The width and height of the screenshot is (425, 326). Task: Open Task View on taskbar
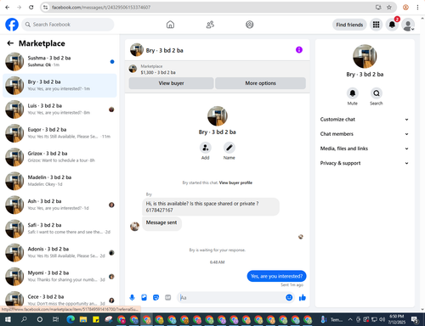55,320
